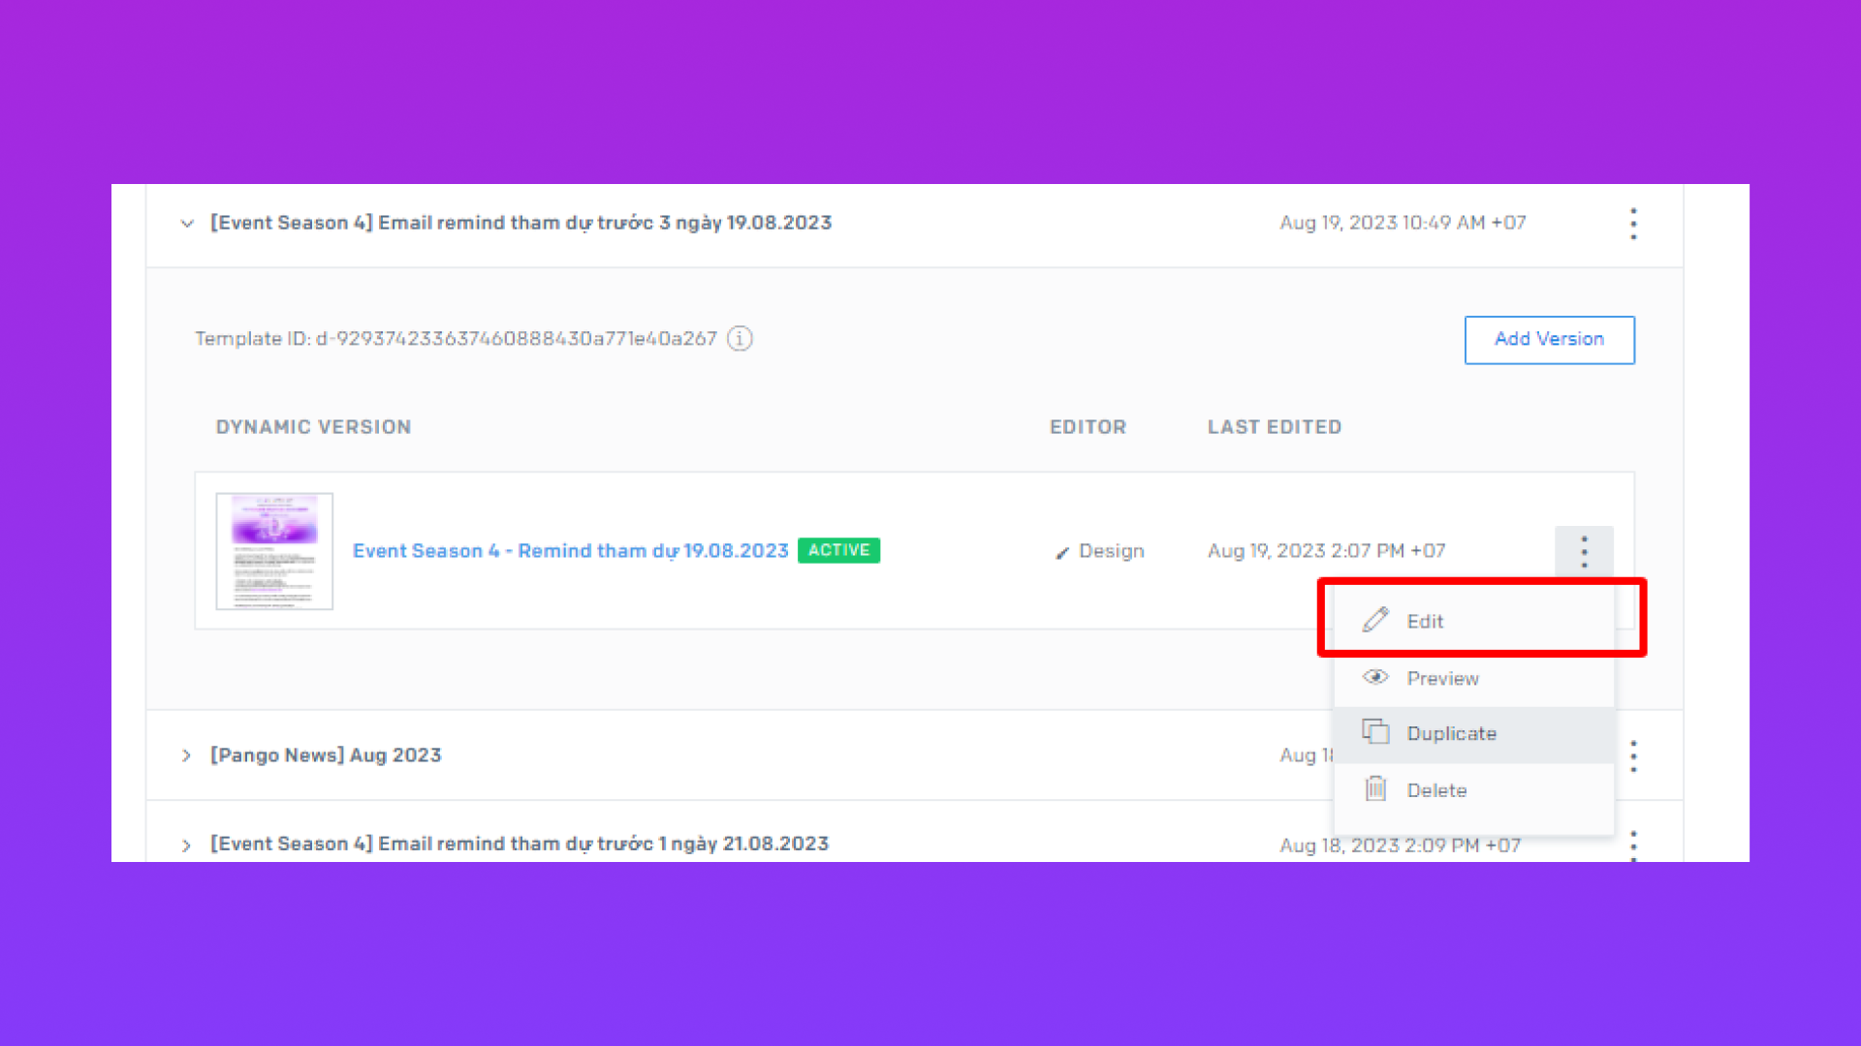Viewport: 1861px width, 1046px height.
Task: Open three-dot menu for remind 3 ngày template
Action: pos(1633,224)
